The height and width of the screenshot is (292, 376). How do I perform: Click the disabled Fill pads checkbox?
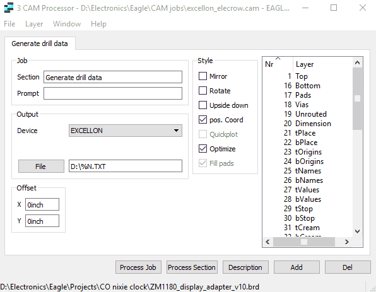pyautogui.click(x=203, y=163)
